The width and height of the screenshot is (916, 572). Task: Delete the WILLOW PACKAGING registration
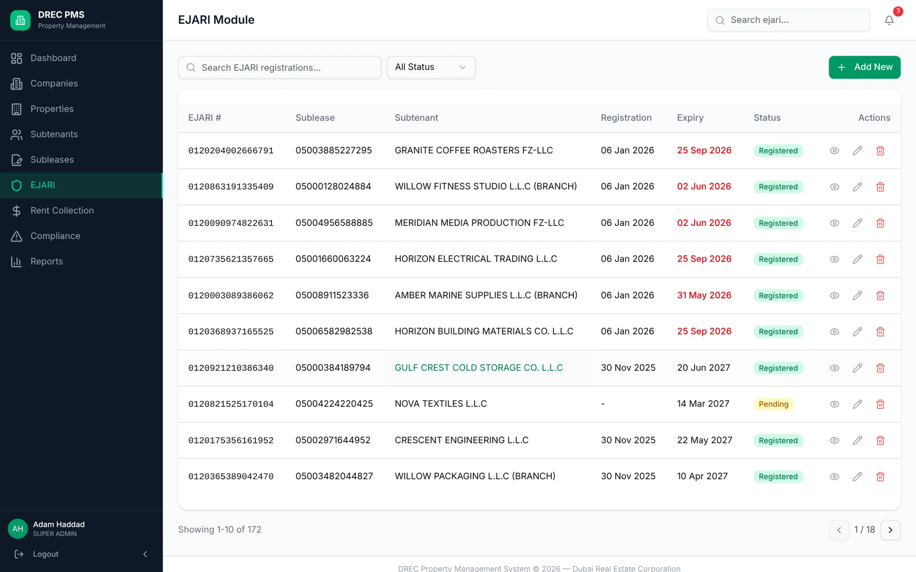[880, 477]
